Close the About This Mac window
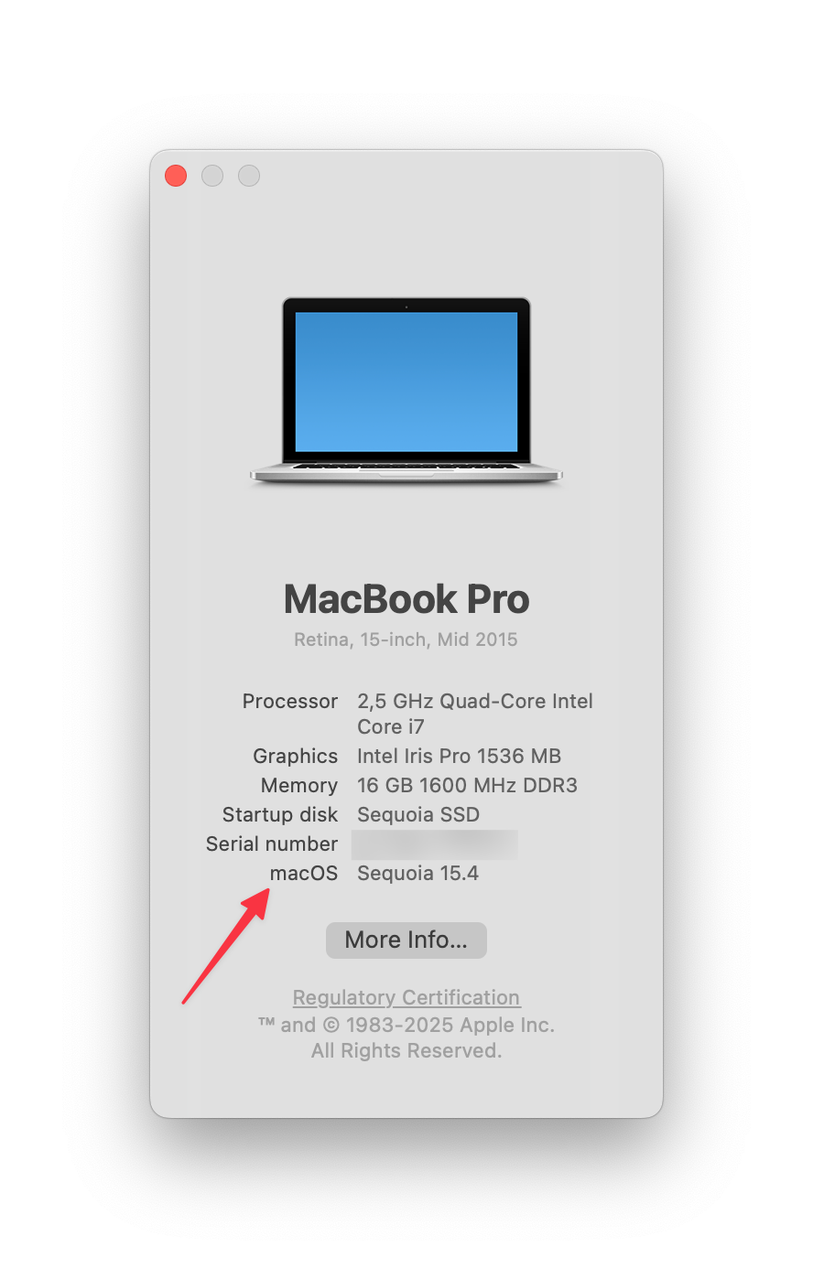The width and height of the screenshot is (813, 1268). click(x=176, y=176)
